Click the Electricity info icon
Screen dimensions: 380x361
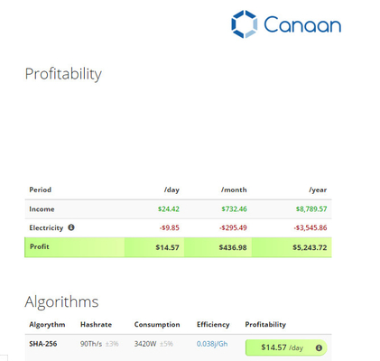pyautogui.click(x=71, y=227)
